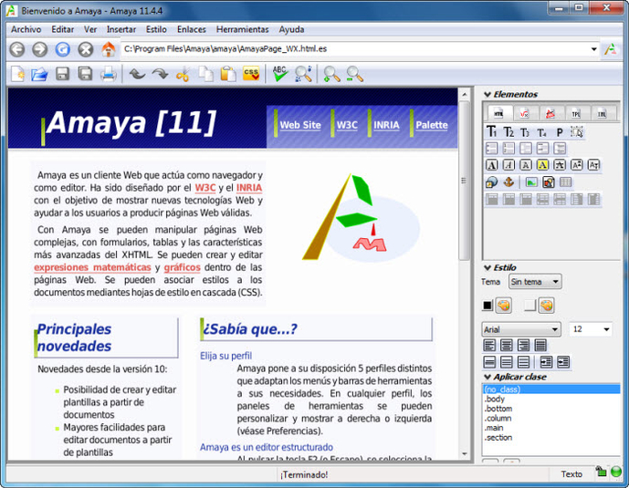629x488 pixels.
Task: Reload the page with the blue refresh icon
Action: tap(63, 49)
